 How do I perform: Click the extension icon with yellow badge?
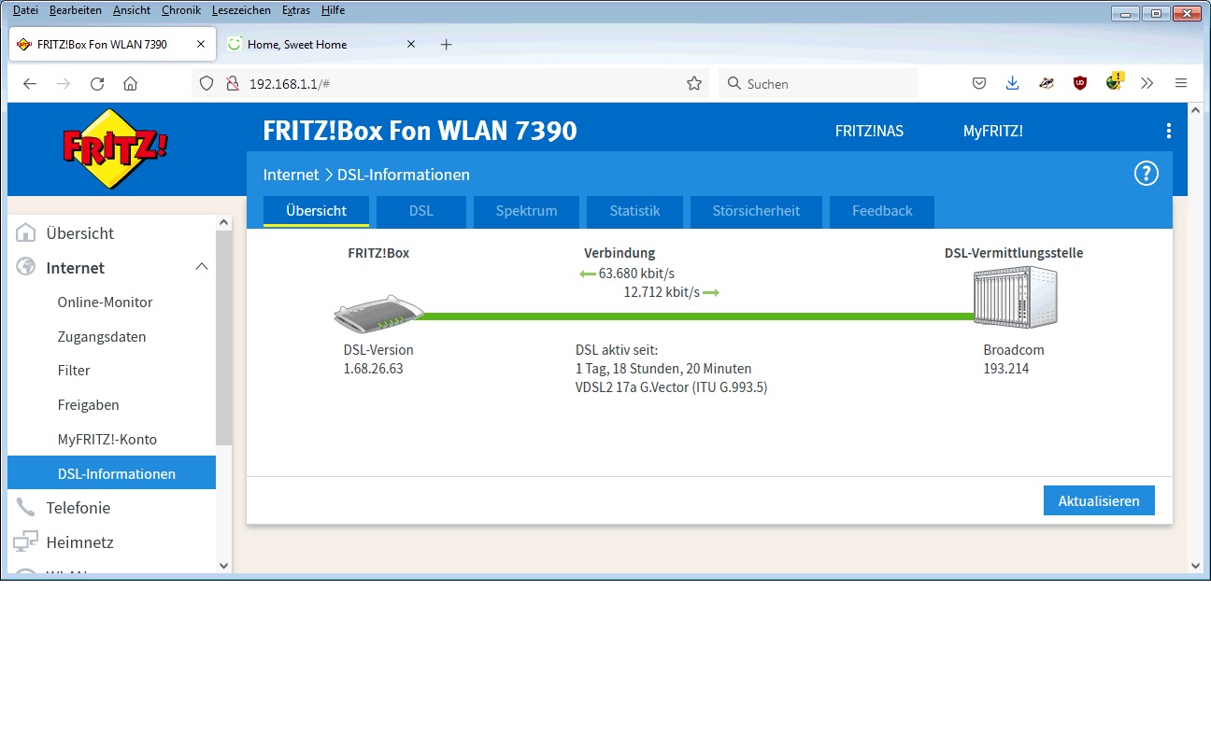(1114, 82)
